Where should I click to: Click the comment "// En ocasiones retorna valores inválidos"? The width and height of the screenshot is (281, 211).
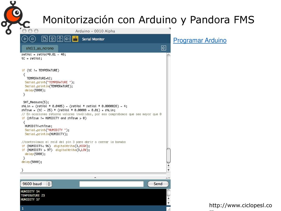(x=91, y=114)
